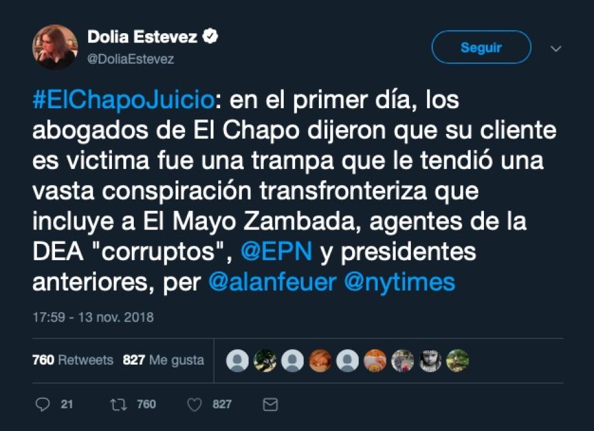Image resolution: width=594 pixels, height=431 pixels.
Task: Retweet using the retweet arrows icon
Action: click(118, 405)
